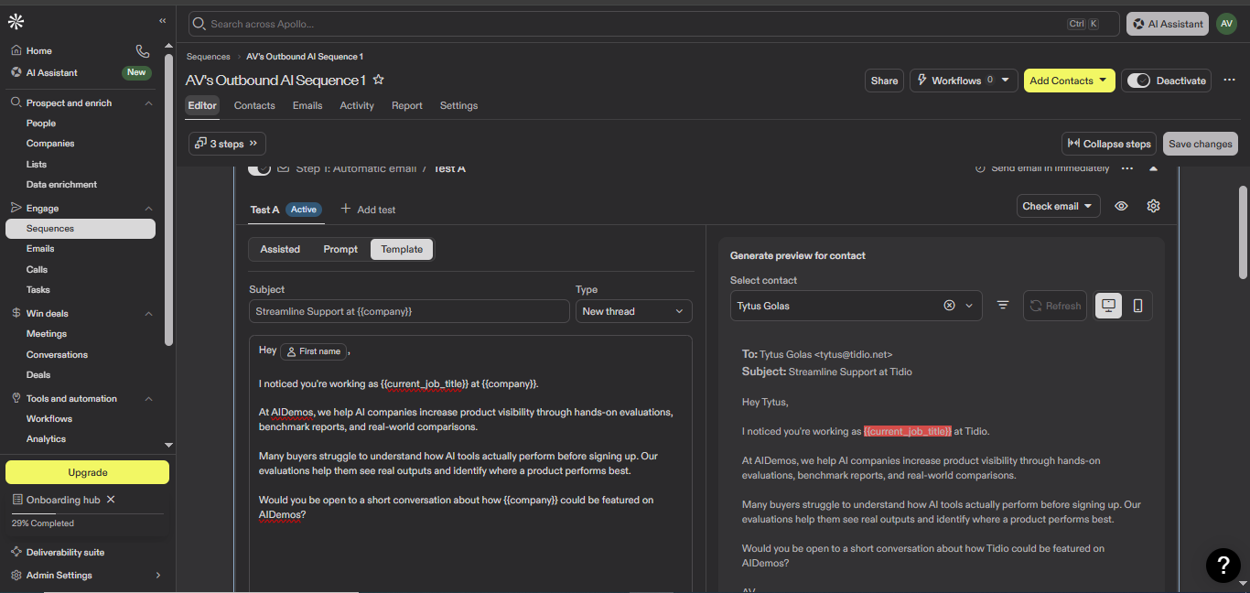Click the onboarding 29% progress bar

(x=88, y=514)
